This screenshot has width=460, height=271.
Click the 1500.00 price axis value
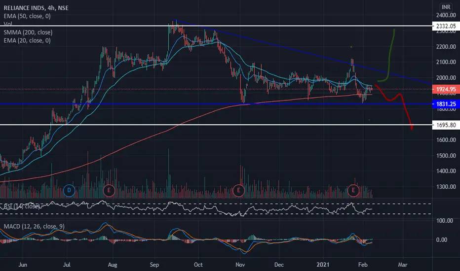coord(446,156)
